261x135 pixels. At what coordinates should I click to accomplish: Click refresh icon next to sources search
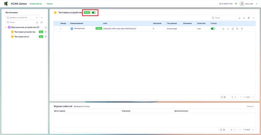click(41, 22)
